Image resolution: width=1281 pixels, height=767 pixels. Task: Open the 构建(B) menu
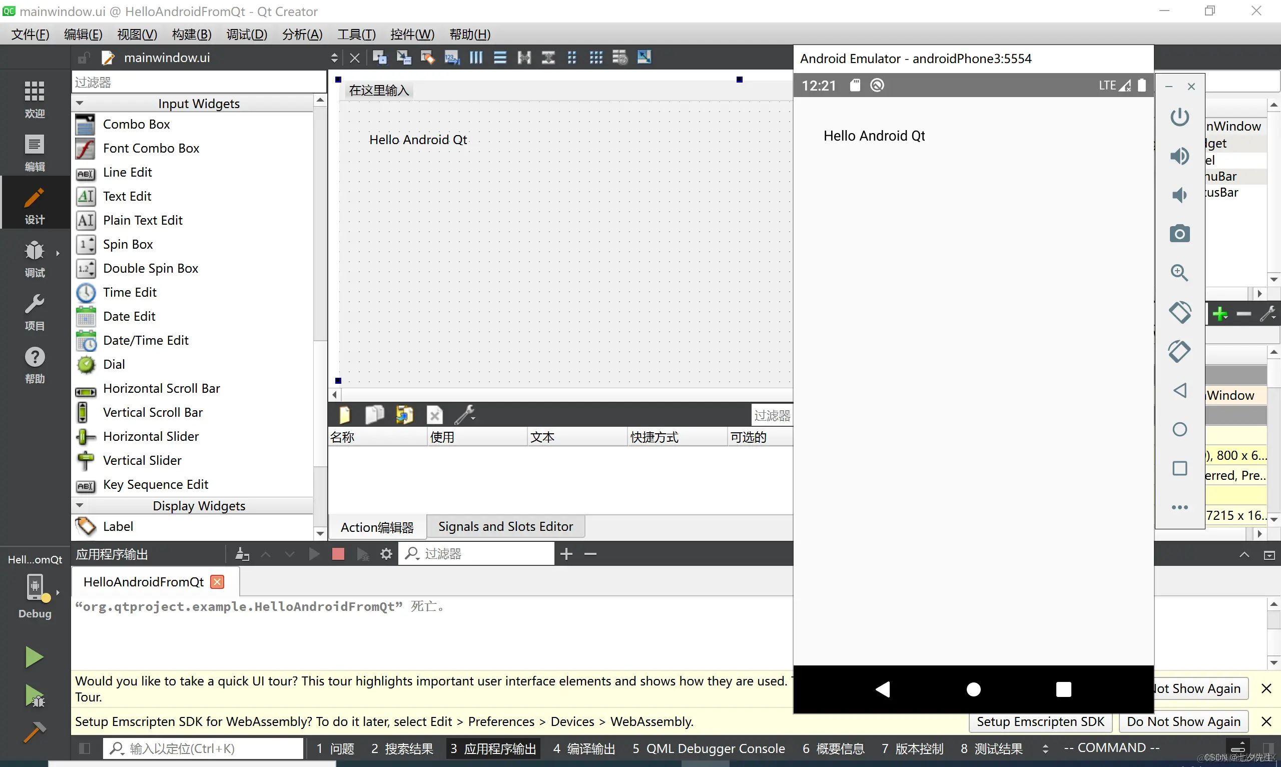[x=191, y=34]
